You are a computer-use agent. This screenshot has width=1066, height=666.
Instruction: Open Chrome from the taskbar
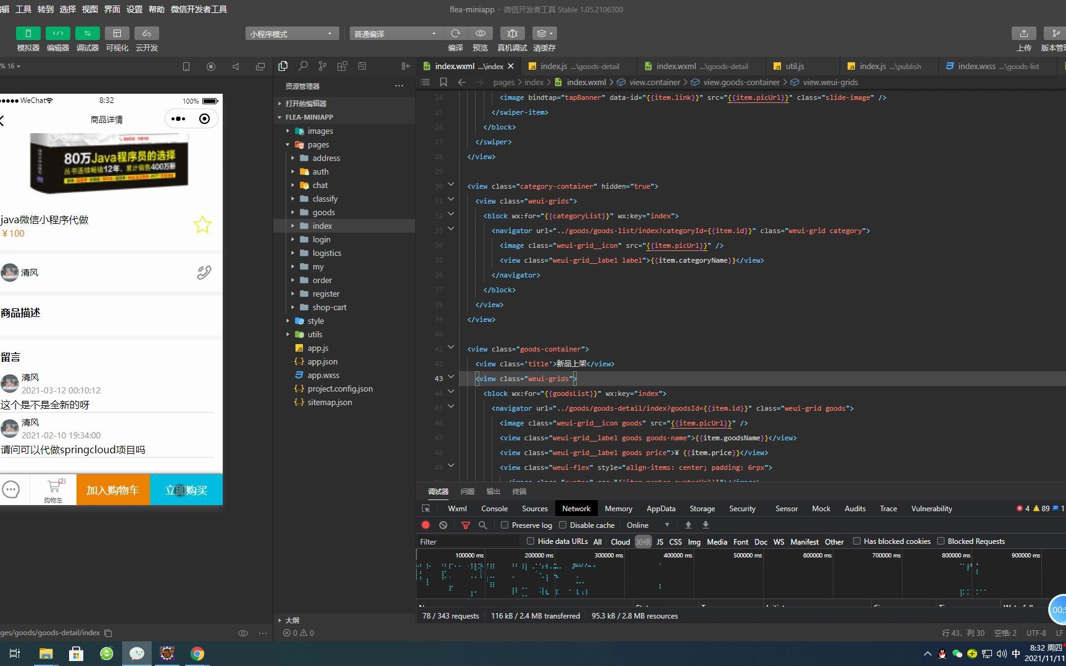(197, 654)
